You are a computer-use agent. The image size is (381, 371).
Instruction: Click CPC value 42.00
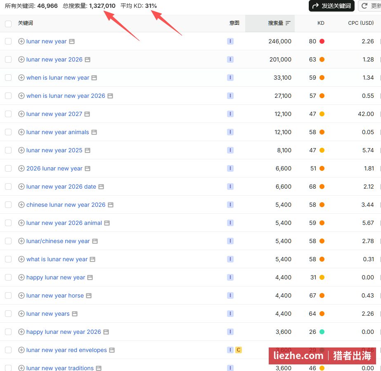(366, 114)
